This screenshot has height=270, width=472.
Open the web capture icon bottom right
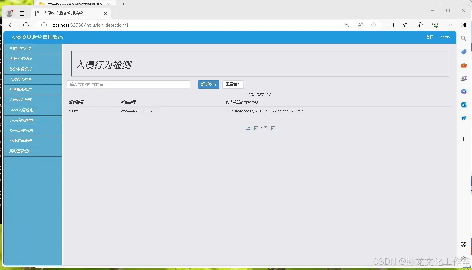(464, 244)
